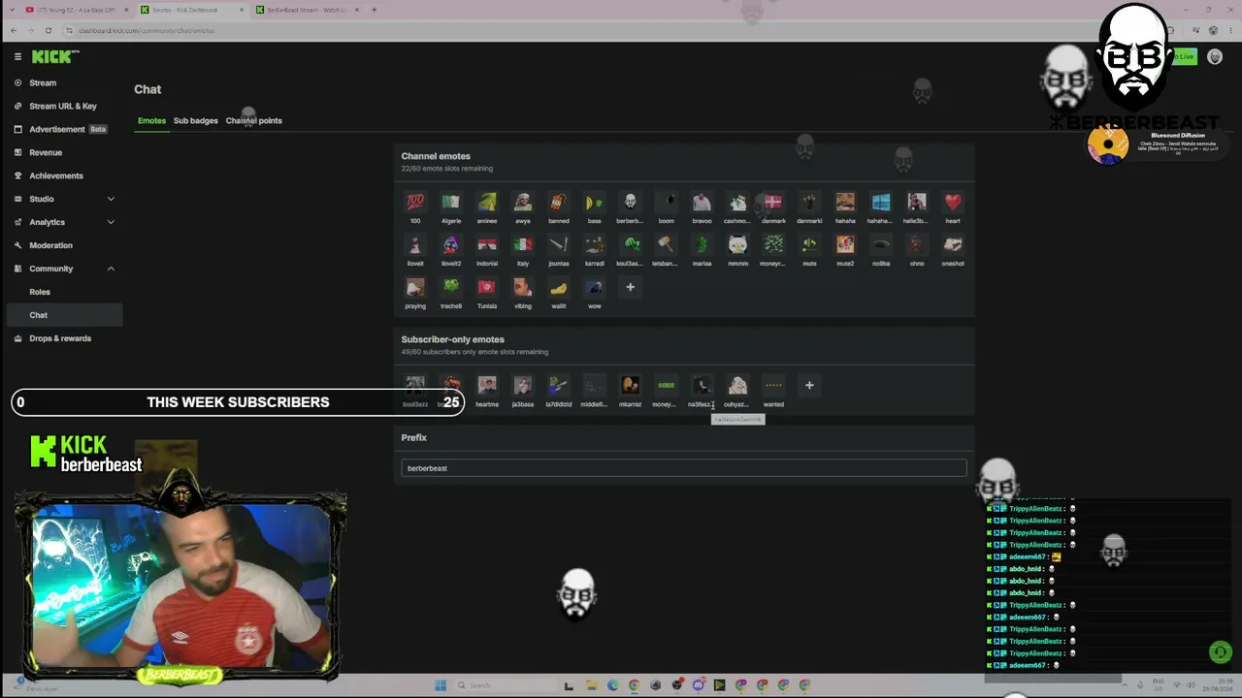Open the 'bravoo' channel emote
Image resolution: width=1242 pixels, height=698 pixels.
702,203
